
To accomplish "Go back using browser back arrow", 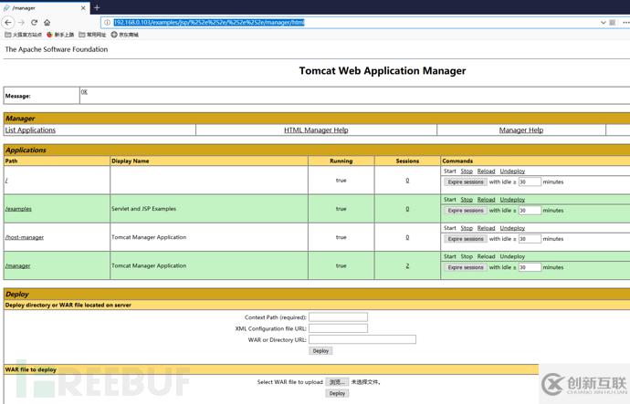I will (8, 23).
